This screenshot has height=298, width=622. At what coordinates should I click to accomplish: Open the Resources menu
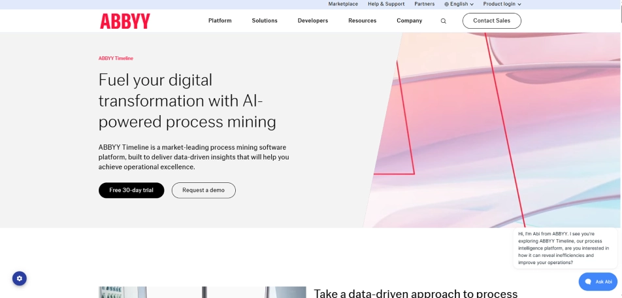coord(362,21)
